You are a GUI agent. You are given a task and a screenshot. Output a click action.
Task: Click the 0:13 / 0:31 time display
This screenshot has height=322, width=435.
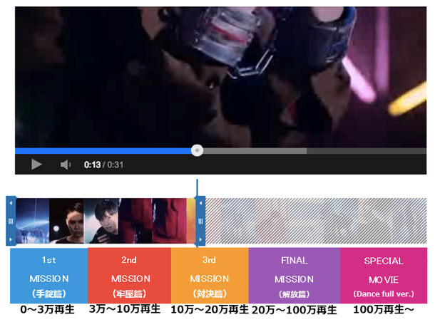coord(103,165)
